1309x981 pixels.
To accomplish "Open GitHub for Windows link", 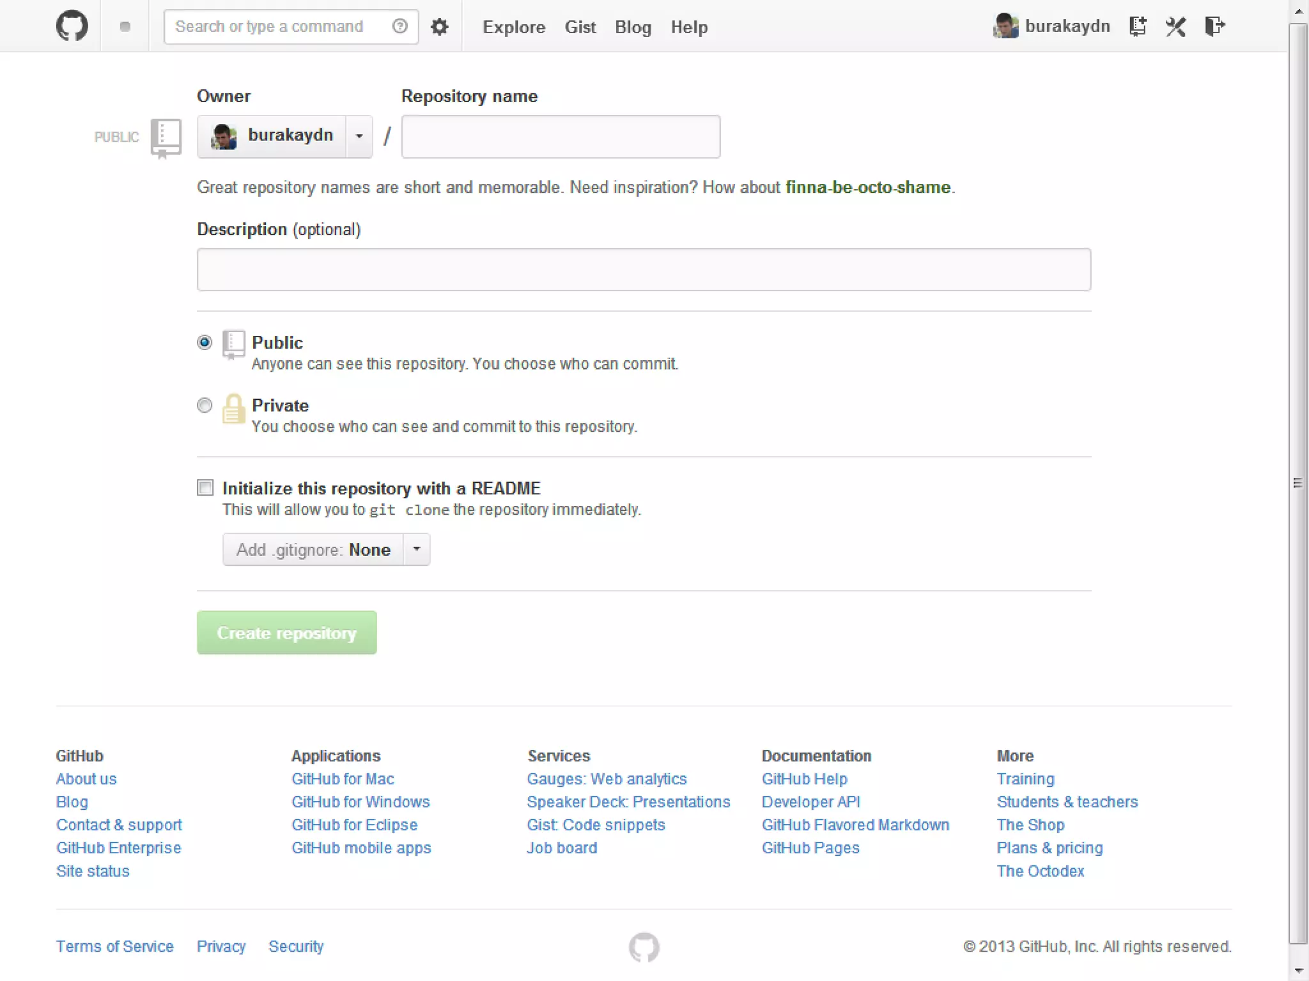I will pyautogui.click(x=360, y=802).
